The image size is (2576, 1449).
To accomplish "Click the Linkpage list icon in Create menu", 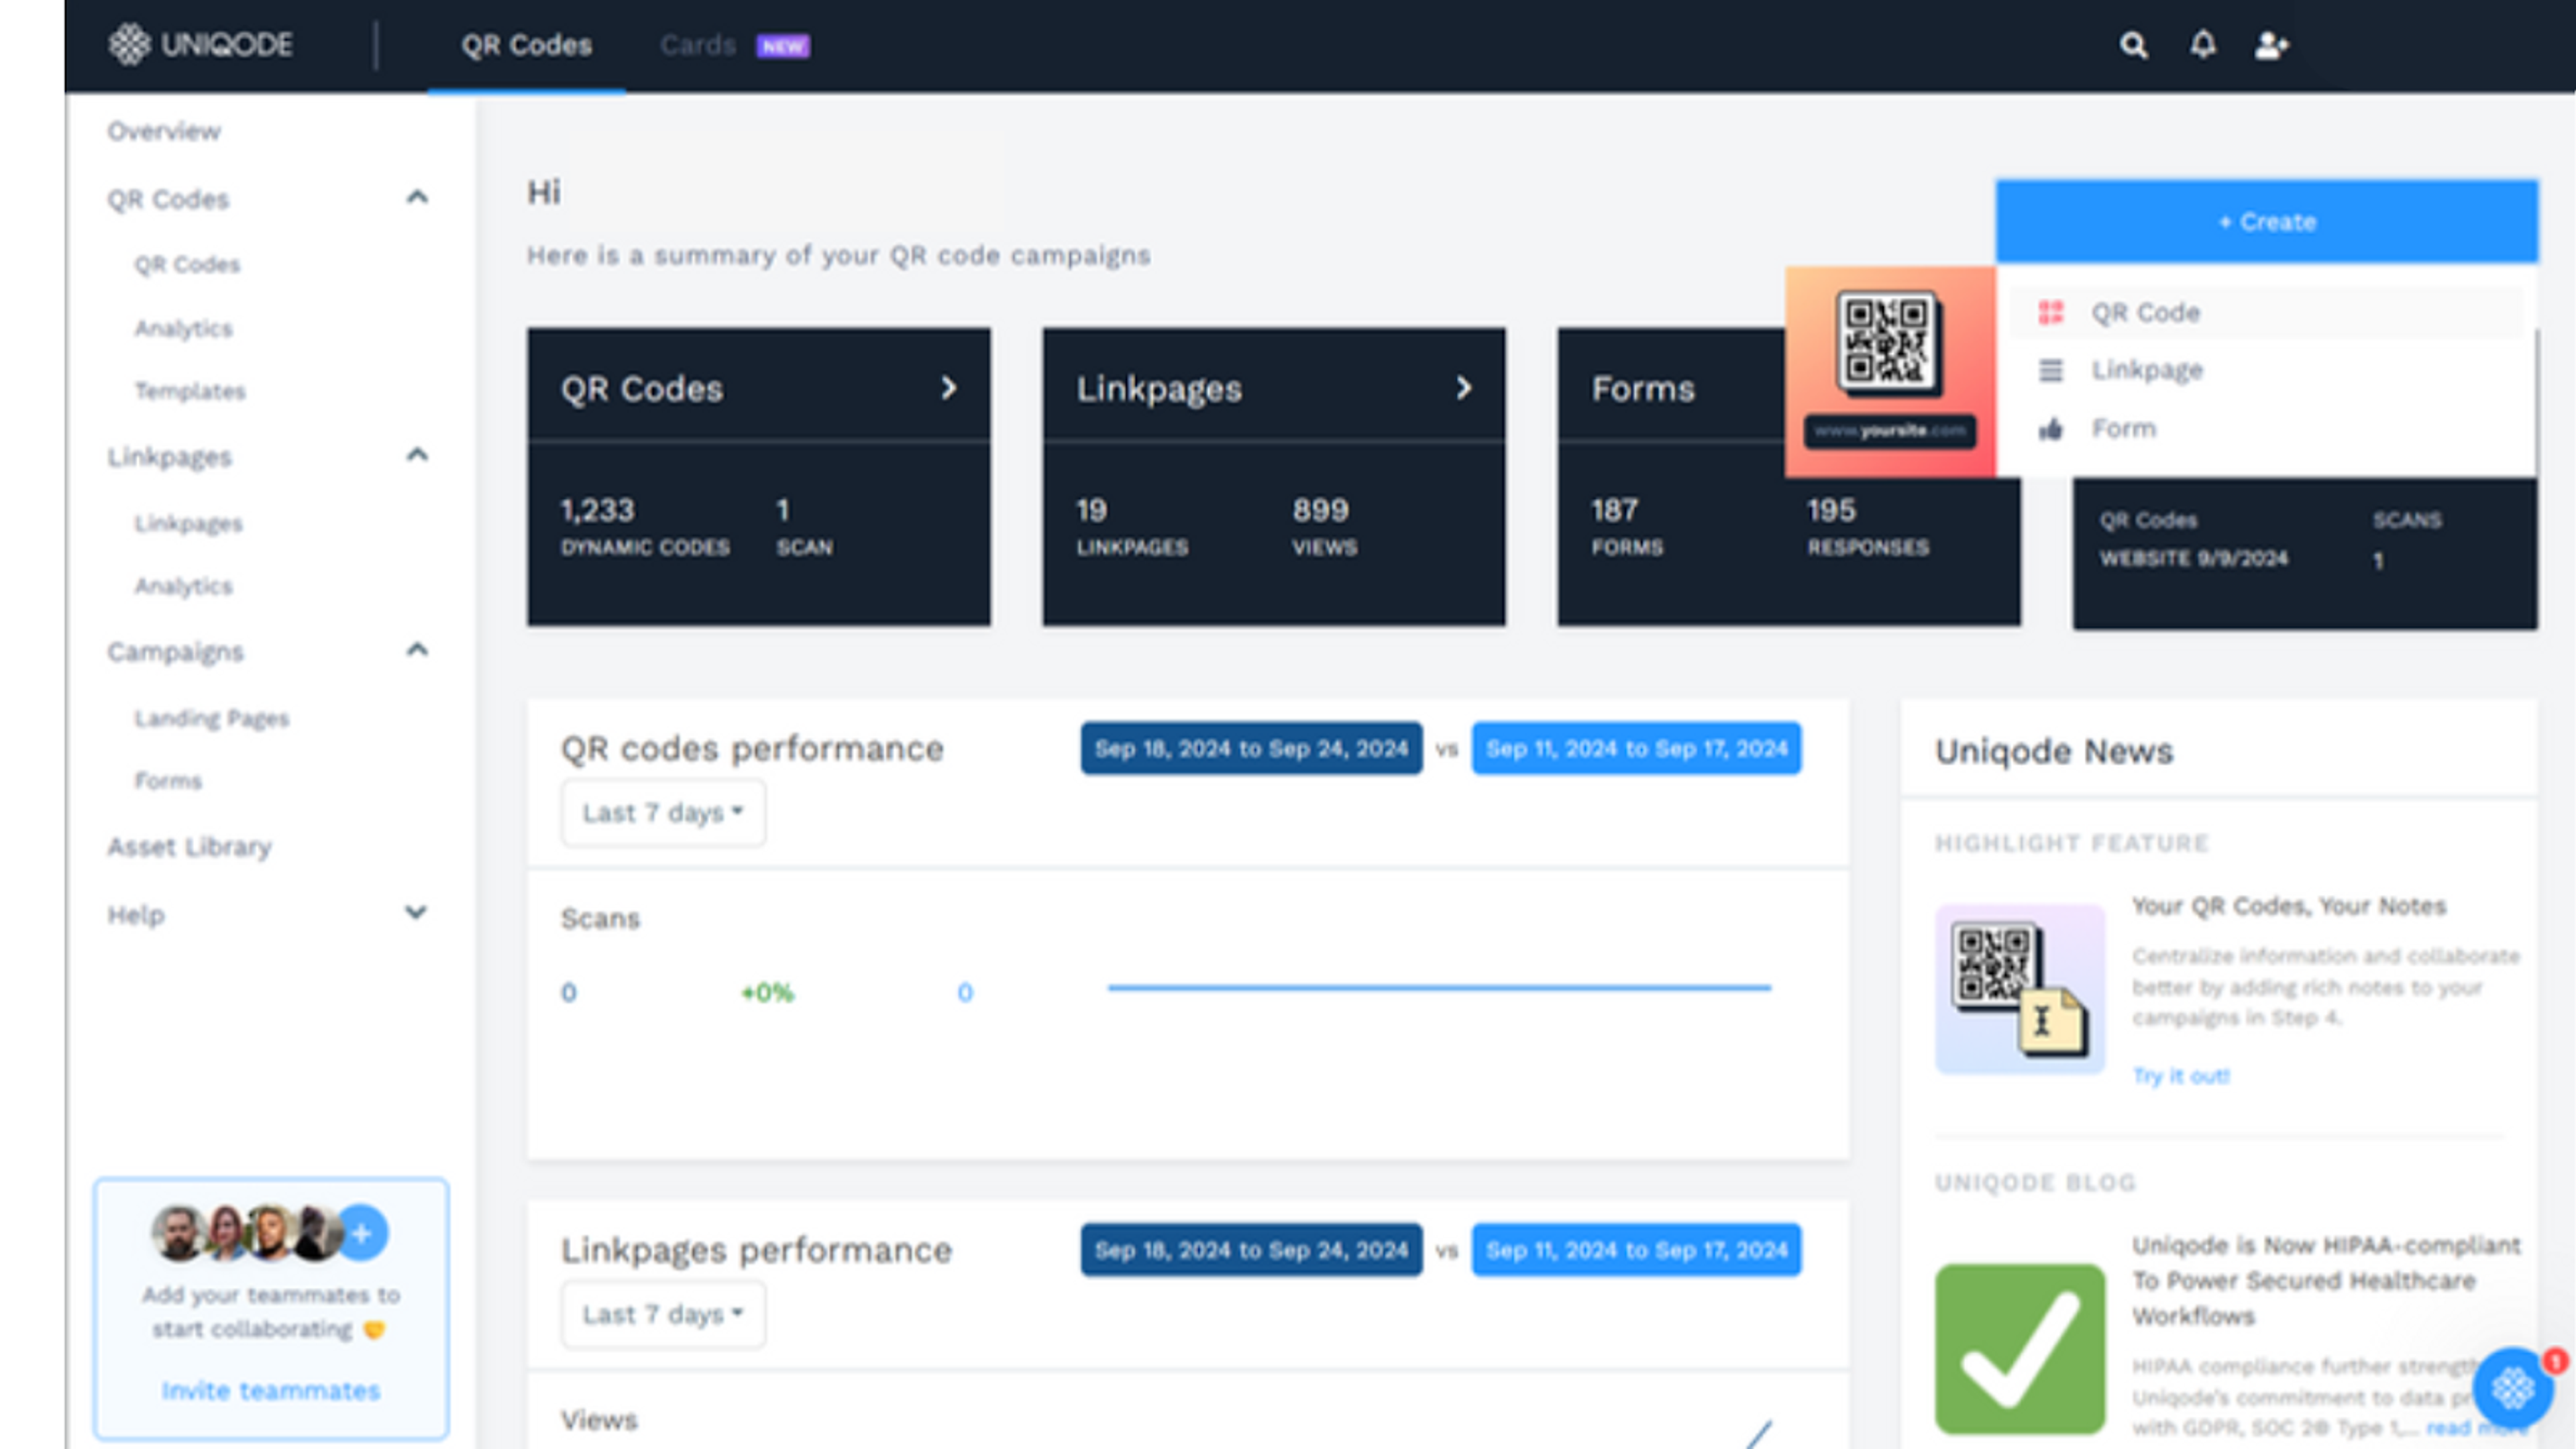I will coord(2051,371).
